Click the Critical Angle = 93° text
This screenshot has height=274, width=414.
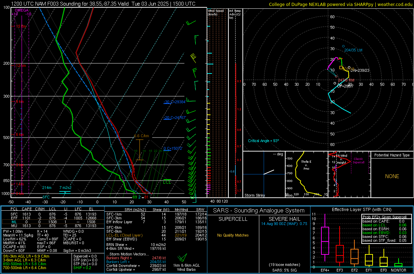(x=263, y=141)
